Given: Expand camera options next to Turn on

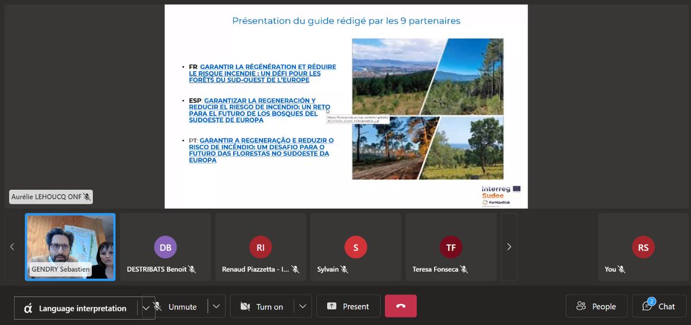Looking at the screenshot, I should click(x=303, y=307).
